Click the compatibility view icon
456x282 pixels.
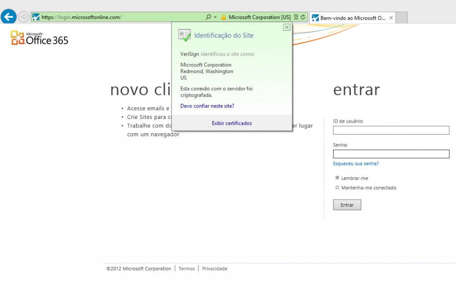coord(296,17)
